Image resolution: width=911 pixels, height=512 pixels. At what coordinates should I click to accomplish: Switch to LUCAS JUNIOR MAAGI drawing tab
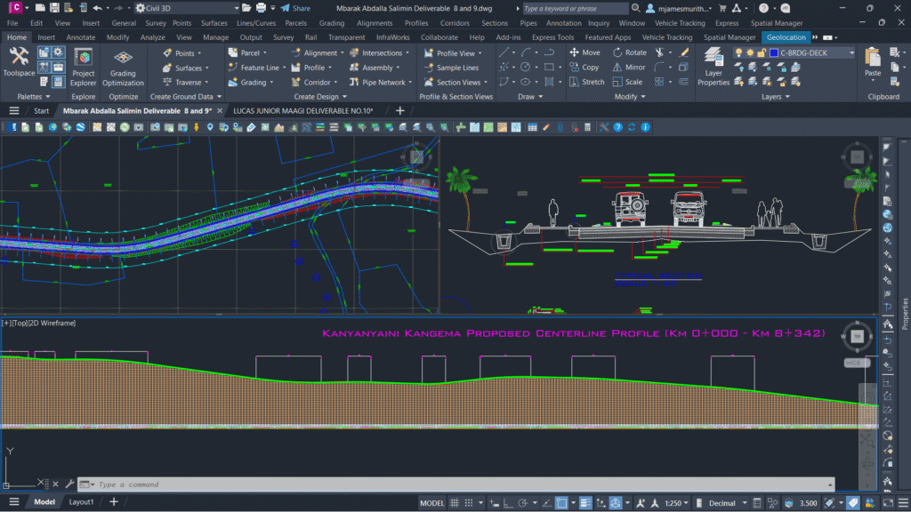(302, 111)
